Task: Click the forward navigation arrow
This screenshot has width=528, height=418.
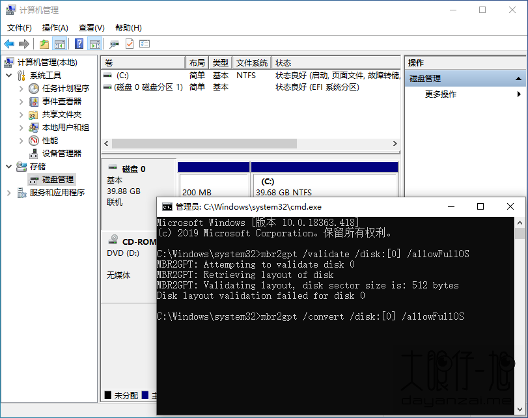Action: 23,43
